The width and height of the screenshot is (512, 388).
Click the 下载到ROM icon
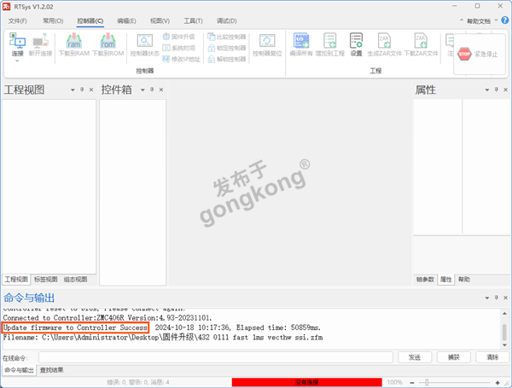pos(108,41)
